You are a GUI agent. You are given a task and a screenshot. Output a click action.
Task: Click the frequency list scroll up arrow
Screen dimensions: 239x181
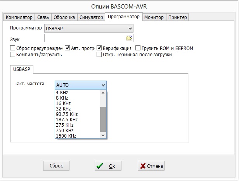coord(103,93)
